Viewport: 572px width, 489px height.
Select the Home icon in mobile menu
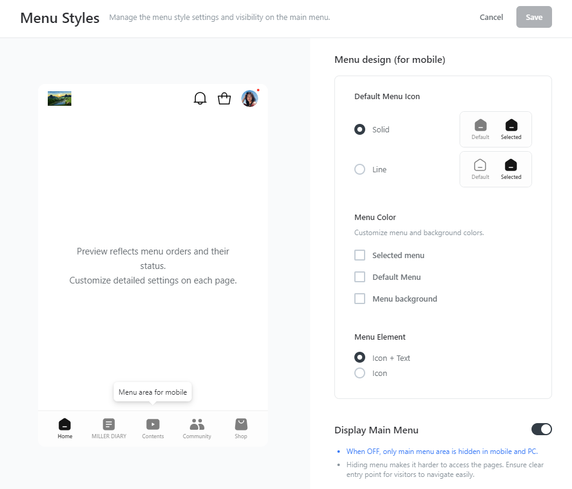[x=65, y=424]
